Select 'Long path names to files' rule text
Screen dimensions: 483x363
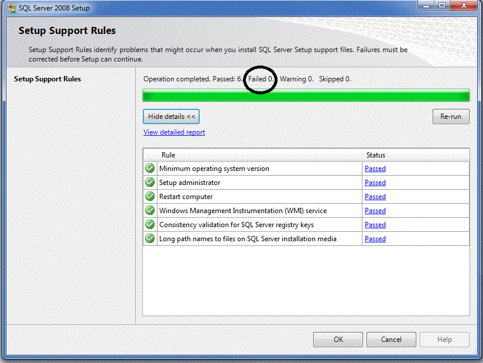pyautogui.click(x=248, y=239)
